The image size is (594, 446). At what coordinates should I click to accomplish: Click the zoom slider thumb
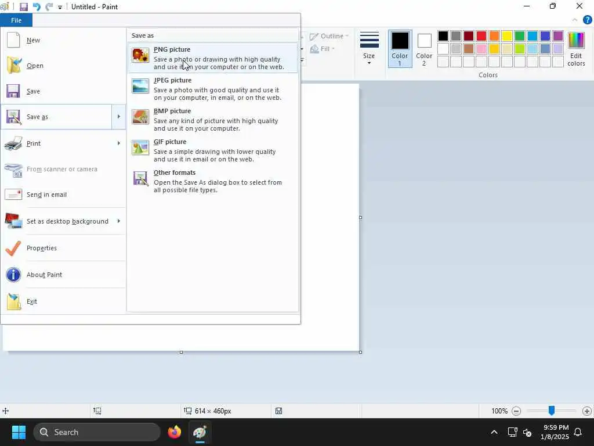coord(552,411)
